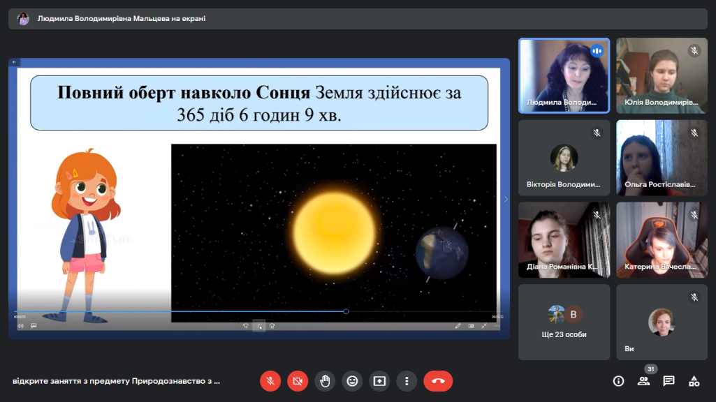The width and height of the screenshot is (716, 402).
Task: Click the elapsed time label in player
Action: coord(20,317)
